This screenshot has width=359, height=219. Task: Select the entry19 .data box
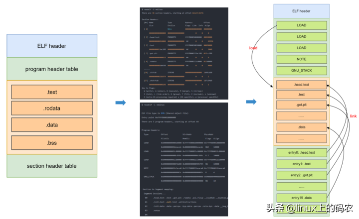click(302, 198)
